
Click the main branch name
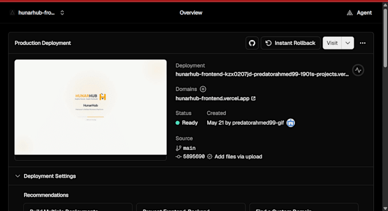pos(189,148)
